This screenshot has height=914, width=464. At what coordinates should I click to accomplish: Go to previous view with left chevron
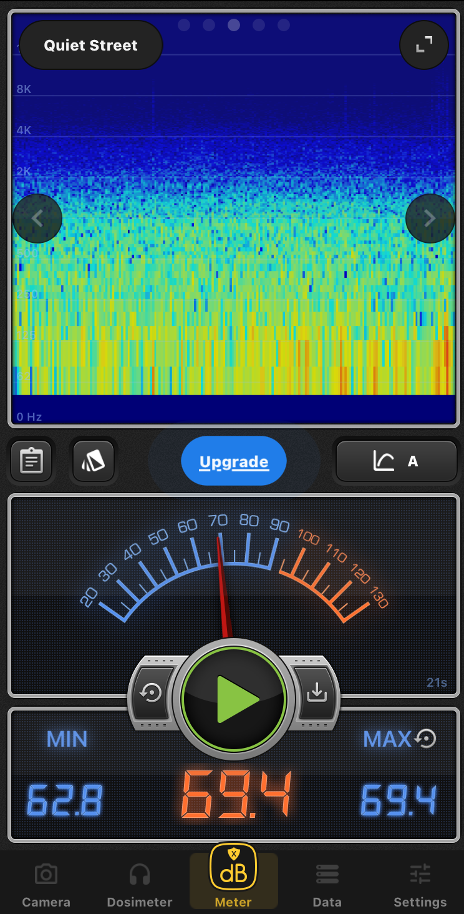(37, 219)
